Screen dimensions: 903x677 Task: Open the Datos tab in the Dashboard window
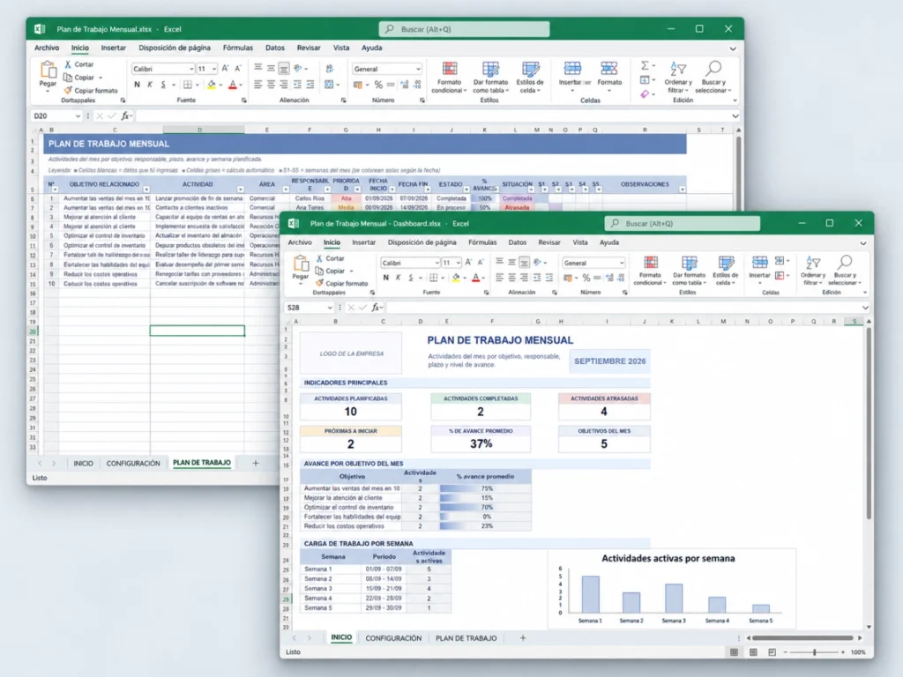(517, 242)
